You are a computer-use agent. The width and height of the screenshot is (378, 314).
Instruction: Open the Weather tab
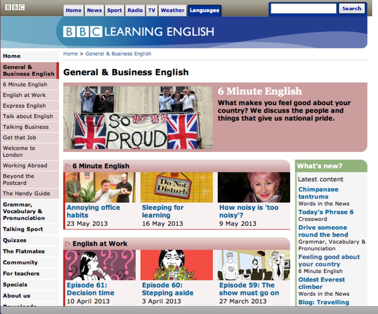(173, 10)
